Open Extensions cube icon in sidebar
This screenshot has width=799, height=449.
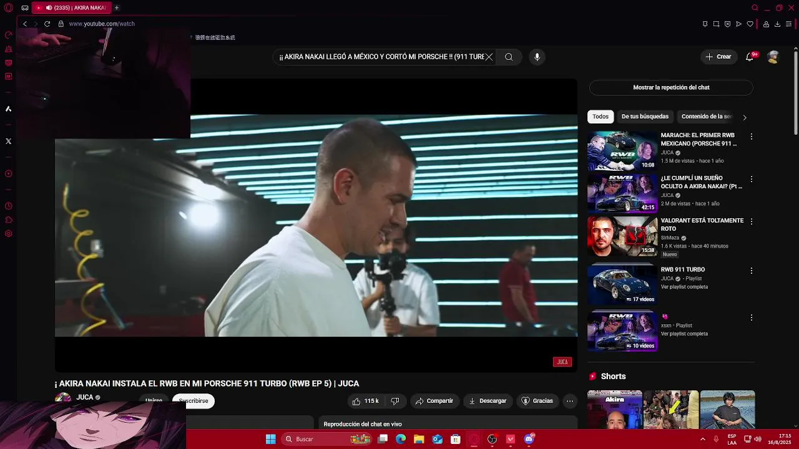(8, 220)
